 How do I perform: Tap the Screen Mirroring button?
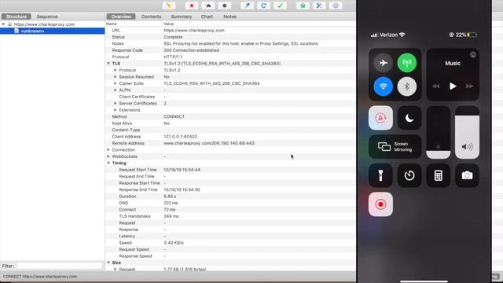pyautogui.click(x=395, y=147)
